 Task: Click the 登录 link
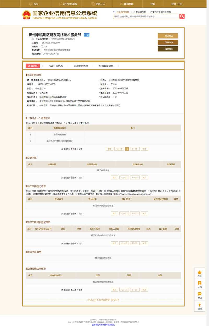[174, 4]
